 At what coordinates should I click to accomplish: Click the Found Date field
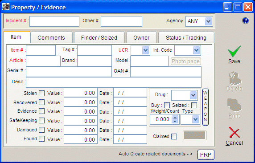click(130, 139)
